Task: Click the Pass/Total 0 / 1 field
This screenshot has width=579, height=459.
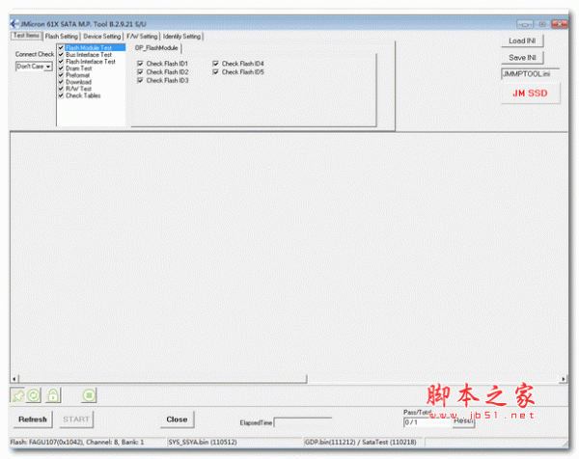Action: 427,422
